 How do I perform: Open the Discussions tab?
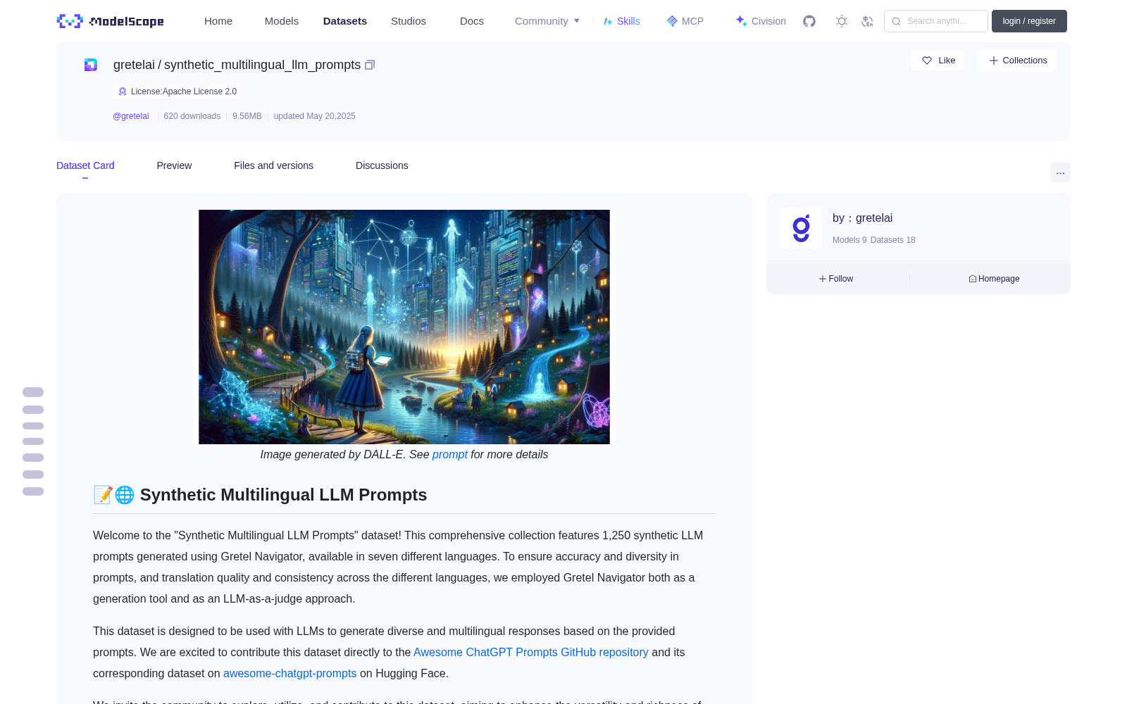click(382, 165)
